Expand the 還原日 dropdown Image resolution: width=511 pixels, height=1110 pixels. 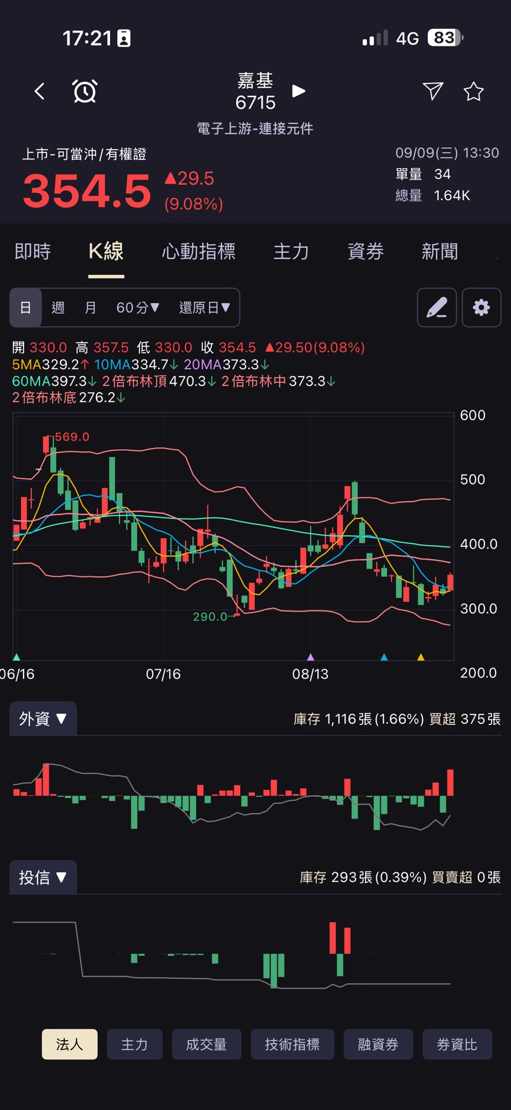204,307
